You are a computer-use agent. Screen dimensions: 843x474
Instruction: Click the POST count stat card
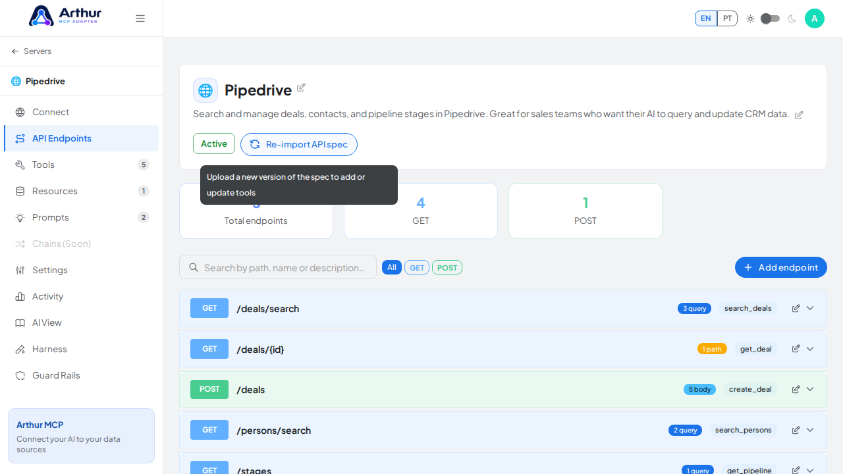(x=585, y=211)
